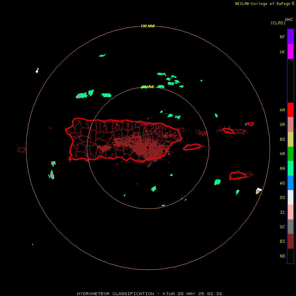Screen dimensions: 296x296
Task: Click the light pink IC legend swatch
Action: tap(290, 212)
